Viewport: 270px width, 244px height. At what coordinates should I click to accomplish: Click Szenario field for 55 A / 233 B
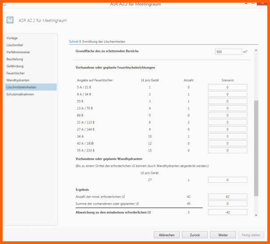(x=228, y=151)
